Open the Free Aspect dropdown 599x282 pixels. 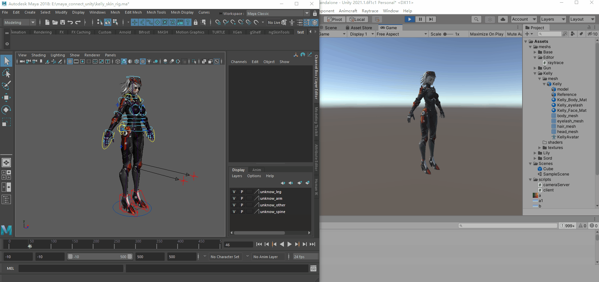pyautogui.click(x=402, y=34)
